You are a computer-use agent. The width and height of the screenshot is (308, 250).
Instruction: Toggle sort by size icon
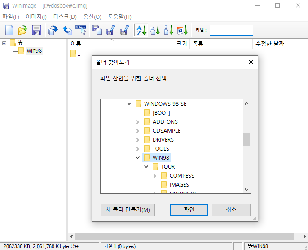(168, 30)
